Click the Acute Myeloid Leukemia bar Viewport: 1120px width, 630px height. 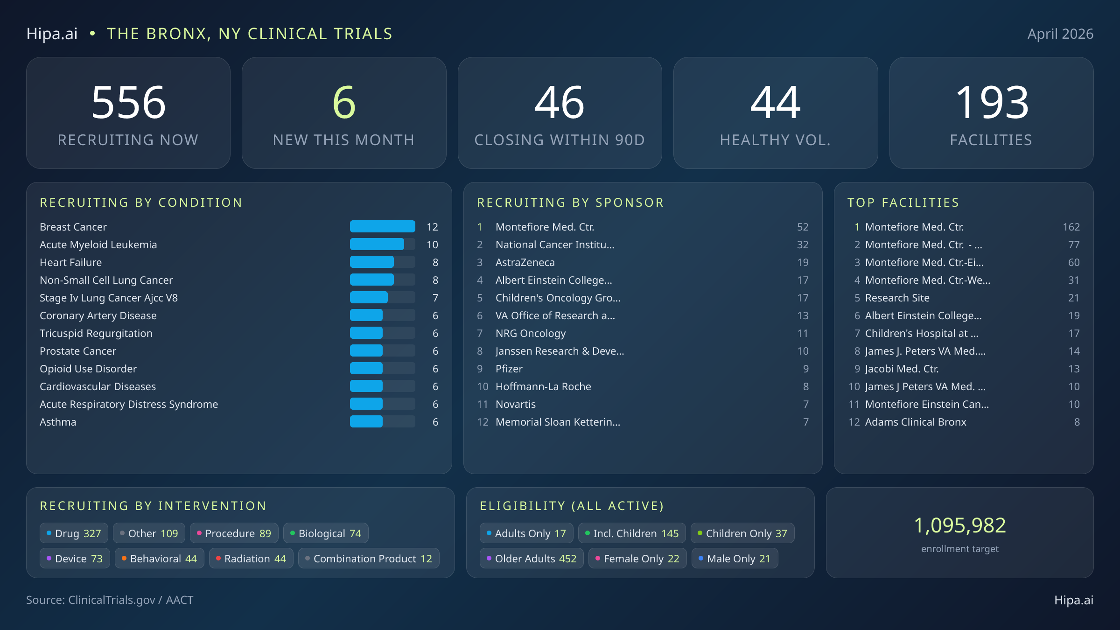click(383, 244)
